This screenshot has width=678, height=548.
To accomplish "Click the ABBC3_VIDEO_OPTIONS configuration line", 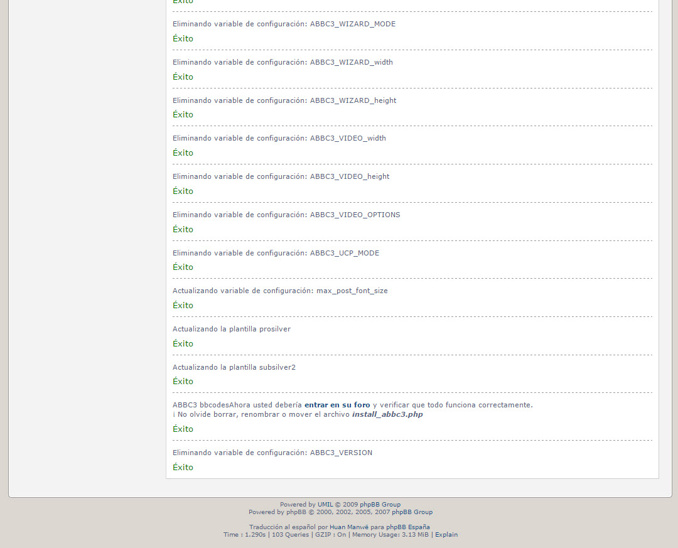I will point(286,215).
